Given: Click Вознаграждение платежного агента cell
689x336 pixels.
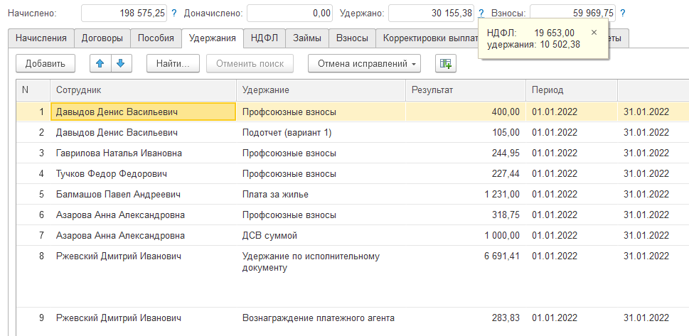Looking at the screenshot, I should coord(321,318).
